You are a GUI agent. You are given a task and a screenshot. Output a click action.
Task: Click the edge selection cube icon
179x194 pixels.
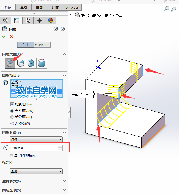point(5,83)
